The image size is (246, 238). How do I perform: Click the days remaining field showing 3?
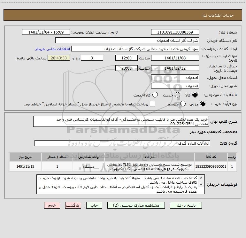tap(92, 58)
